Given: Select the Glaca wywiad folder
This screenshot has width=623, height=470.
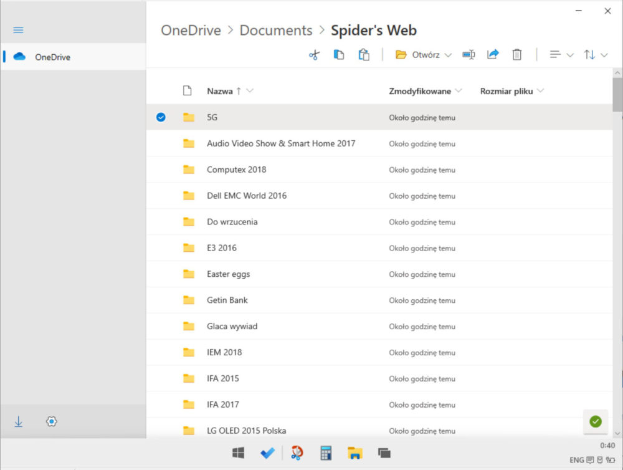Looking at the screenshot, I should (232, 327).
